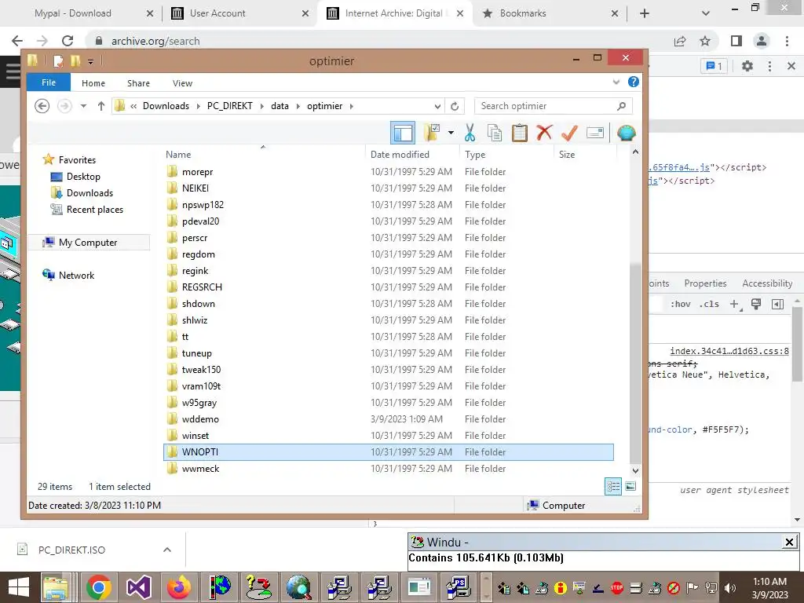Go up one folder level arrow
Screen dimensions: 804x603
coord(101,106)
